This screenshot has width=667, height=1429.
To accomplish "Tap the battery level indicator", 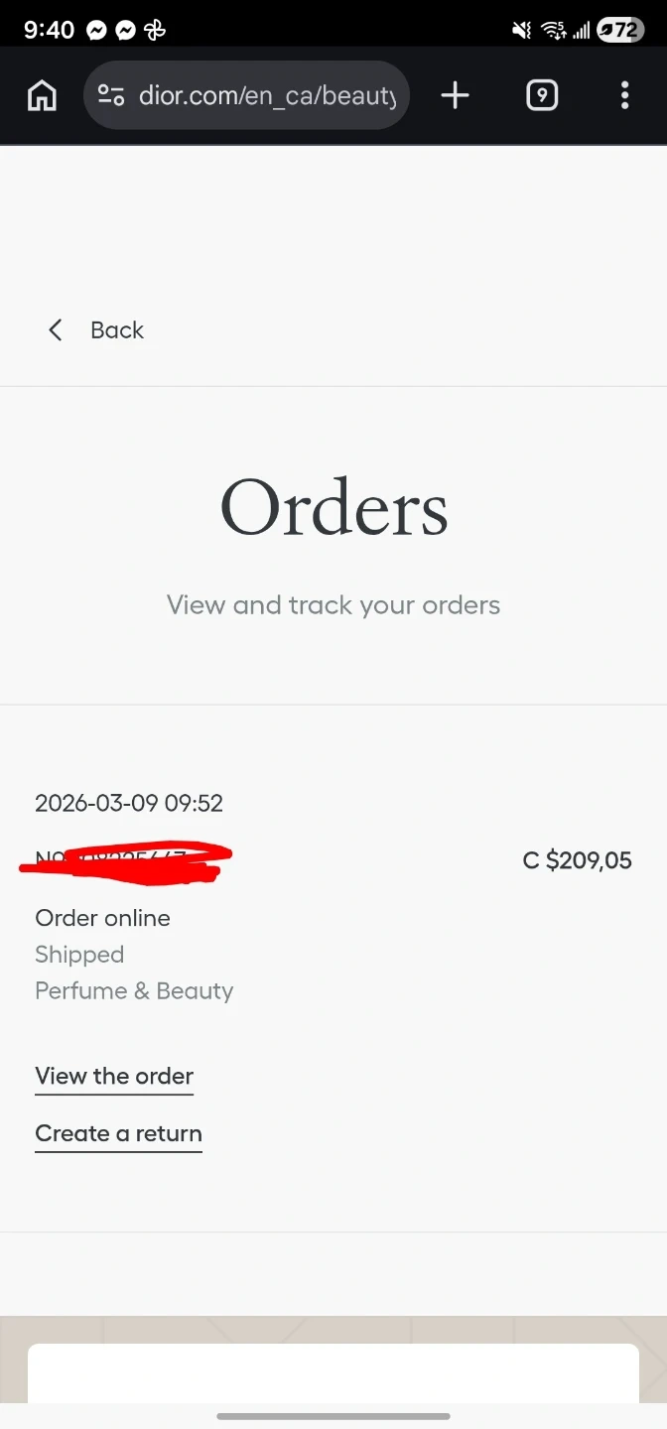I will pyautogui.click(x=620, y=31).
